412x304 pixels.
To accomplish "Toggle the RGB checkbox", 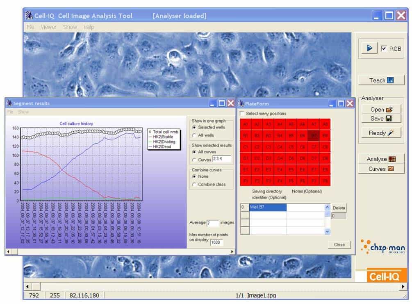I will click(384, 48).
